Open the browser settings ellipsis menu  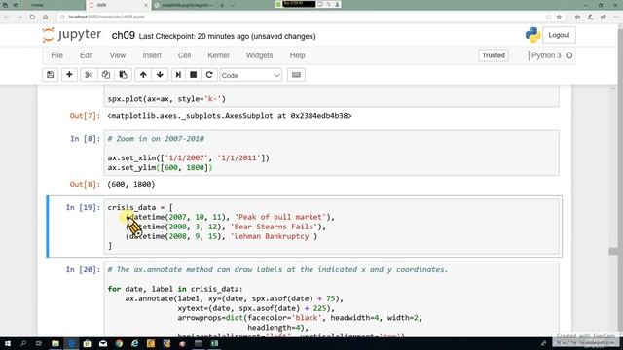616,17
